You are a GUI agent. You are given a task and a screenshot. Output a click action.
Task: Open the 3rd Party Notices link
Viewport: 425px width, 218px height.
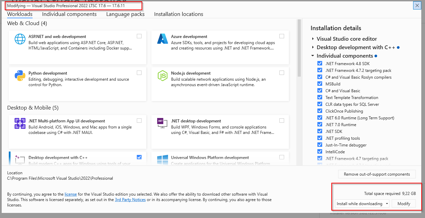(x=130, y=200)
